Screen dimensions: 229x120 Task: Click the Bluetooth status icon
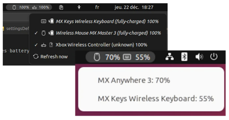[184, 57]
